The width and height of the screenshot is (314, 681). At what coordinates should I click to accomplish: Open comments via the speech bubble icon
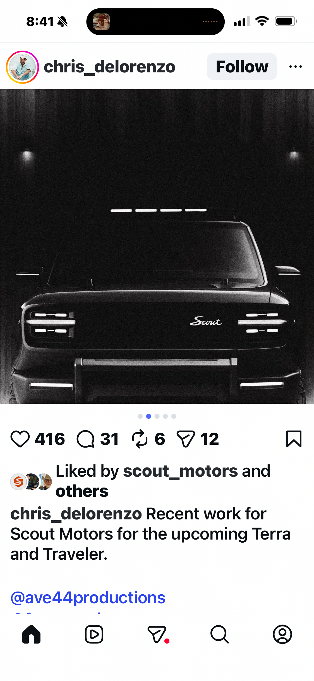coord(86,439)
